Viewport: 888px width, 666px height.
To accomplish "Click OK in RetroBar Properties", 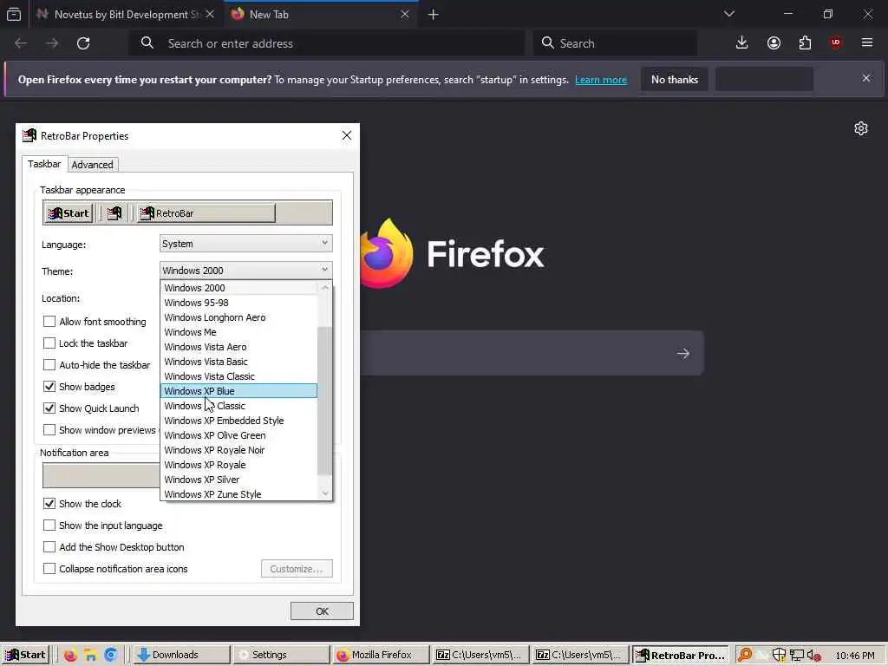I will [322, 611].
